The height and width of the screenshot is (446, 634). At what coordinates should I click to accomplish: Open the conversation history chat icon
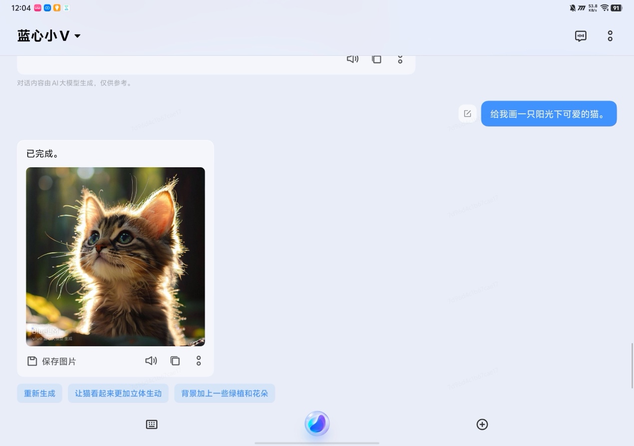pos(580,36)
